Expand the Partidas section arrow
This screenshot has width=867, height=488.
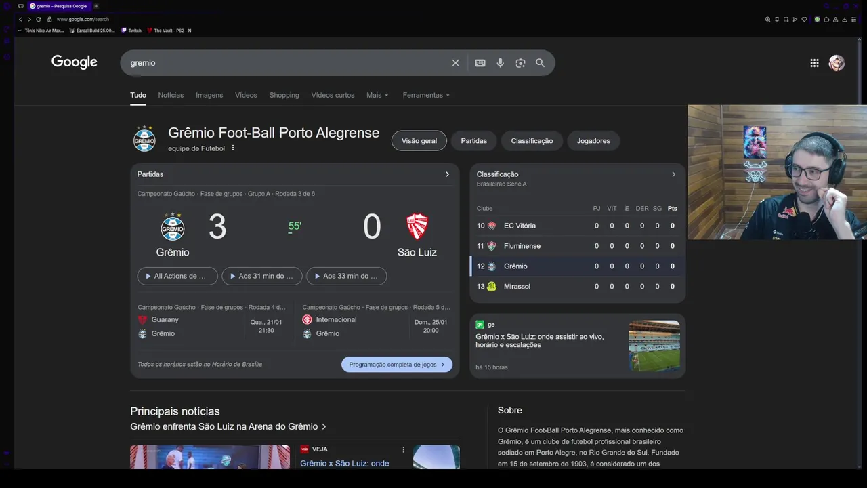[447, 174]
